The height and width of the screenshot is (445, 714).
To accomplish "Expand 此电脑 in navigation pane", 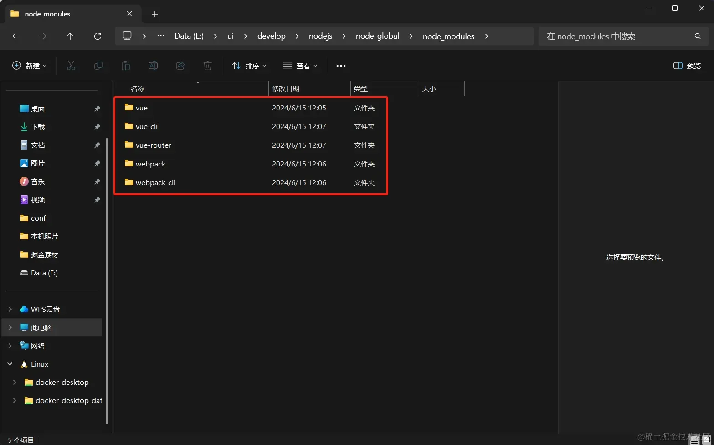I will click(x=10, y=327).
